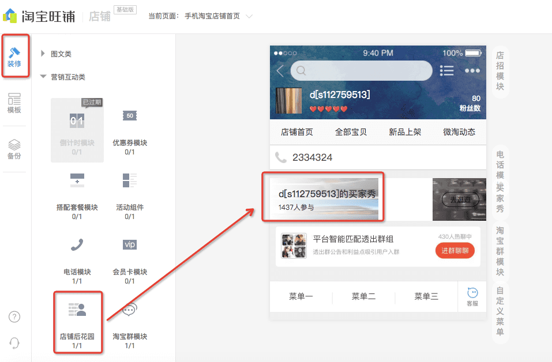Click the 基础版 version badge
This screenshot has width=552, height=362.
pos(125,9)
